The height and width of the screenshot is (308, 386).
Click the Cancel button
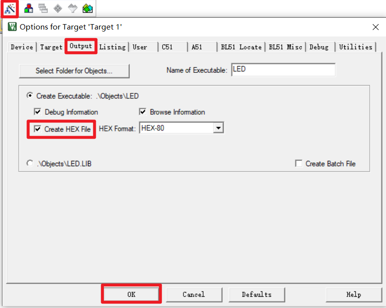tap(194, 294)
